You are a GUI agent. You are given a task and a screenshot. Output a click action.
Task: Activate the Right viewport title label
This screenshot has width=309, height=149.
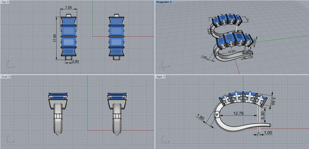[159, 77]
